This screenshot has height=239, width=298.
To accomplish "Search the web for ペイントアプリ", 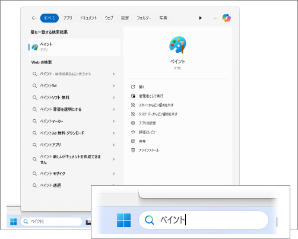I will click(74, 145).
